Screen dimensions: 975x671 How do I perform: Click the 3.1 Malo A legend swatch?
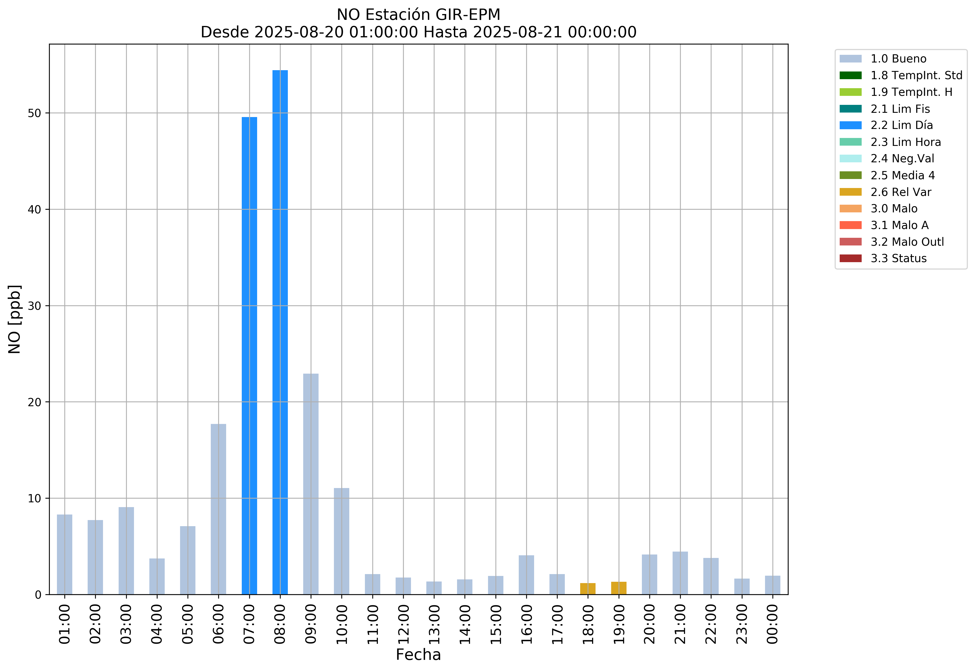(x=850, y=225)
